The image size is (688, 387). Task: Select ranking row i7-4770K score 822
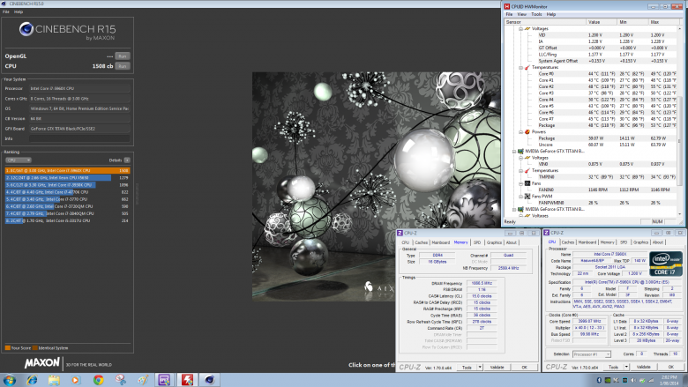click(x=68, y=192)
